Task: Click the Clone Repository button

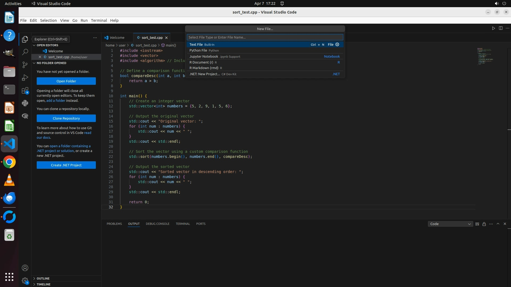Action: point(66,118)
